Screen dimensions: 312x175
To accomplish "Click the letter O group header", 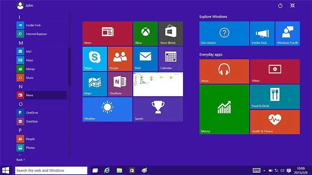I will [x=21, y=104].
